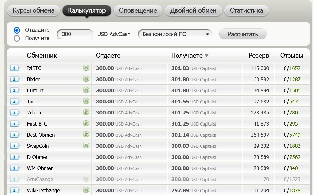The image size is (313, 195).
Task: Click the faded M badge beside ArmChange
Action: [x=86, y=179]
